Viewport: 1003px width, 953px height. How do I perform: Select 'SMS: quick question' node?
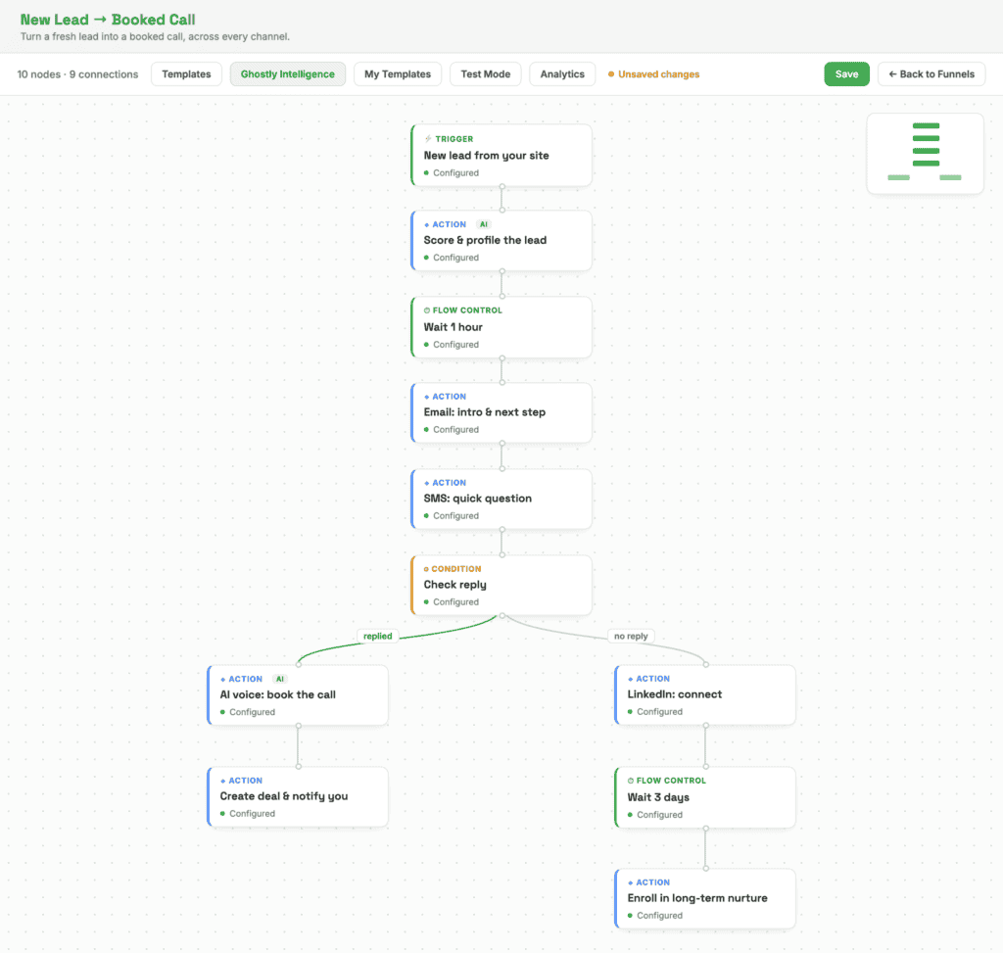pos(501,499)
